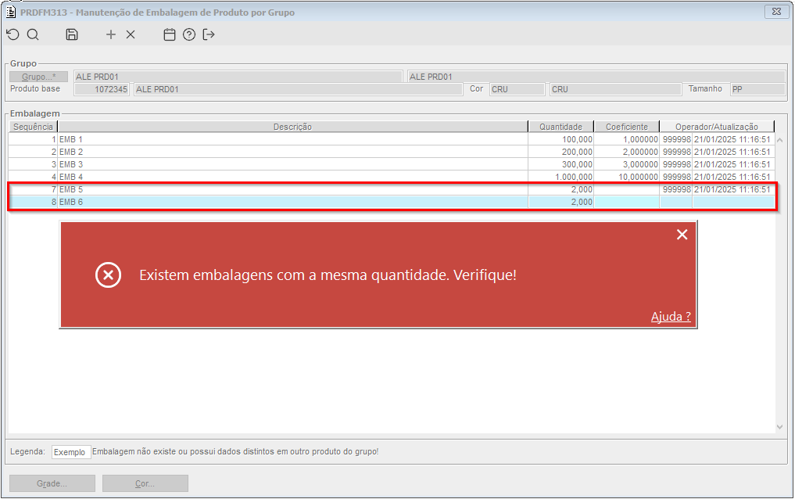Click the Grupo... lookup button
The height and width of the screenshot is (499, 795).
coord(38,77)
